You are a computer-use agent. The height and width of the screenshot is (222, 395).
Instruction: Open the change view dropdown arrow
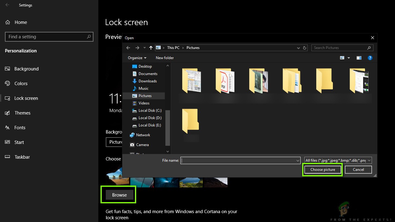349,58
